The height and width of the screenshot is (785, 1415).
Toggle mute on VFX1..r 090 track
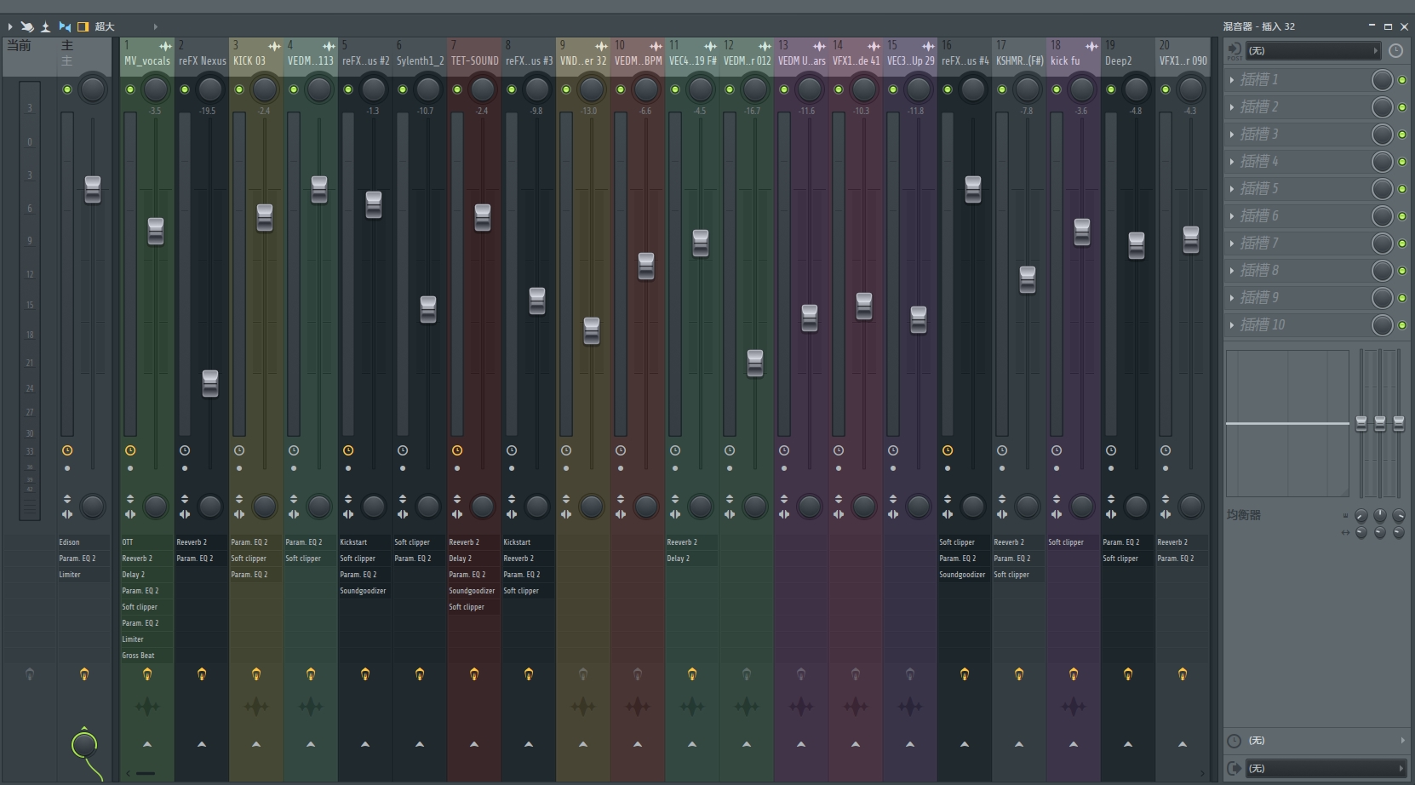(x=1166, y=89)
